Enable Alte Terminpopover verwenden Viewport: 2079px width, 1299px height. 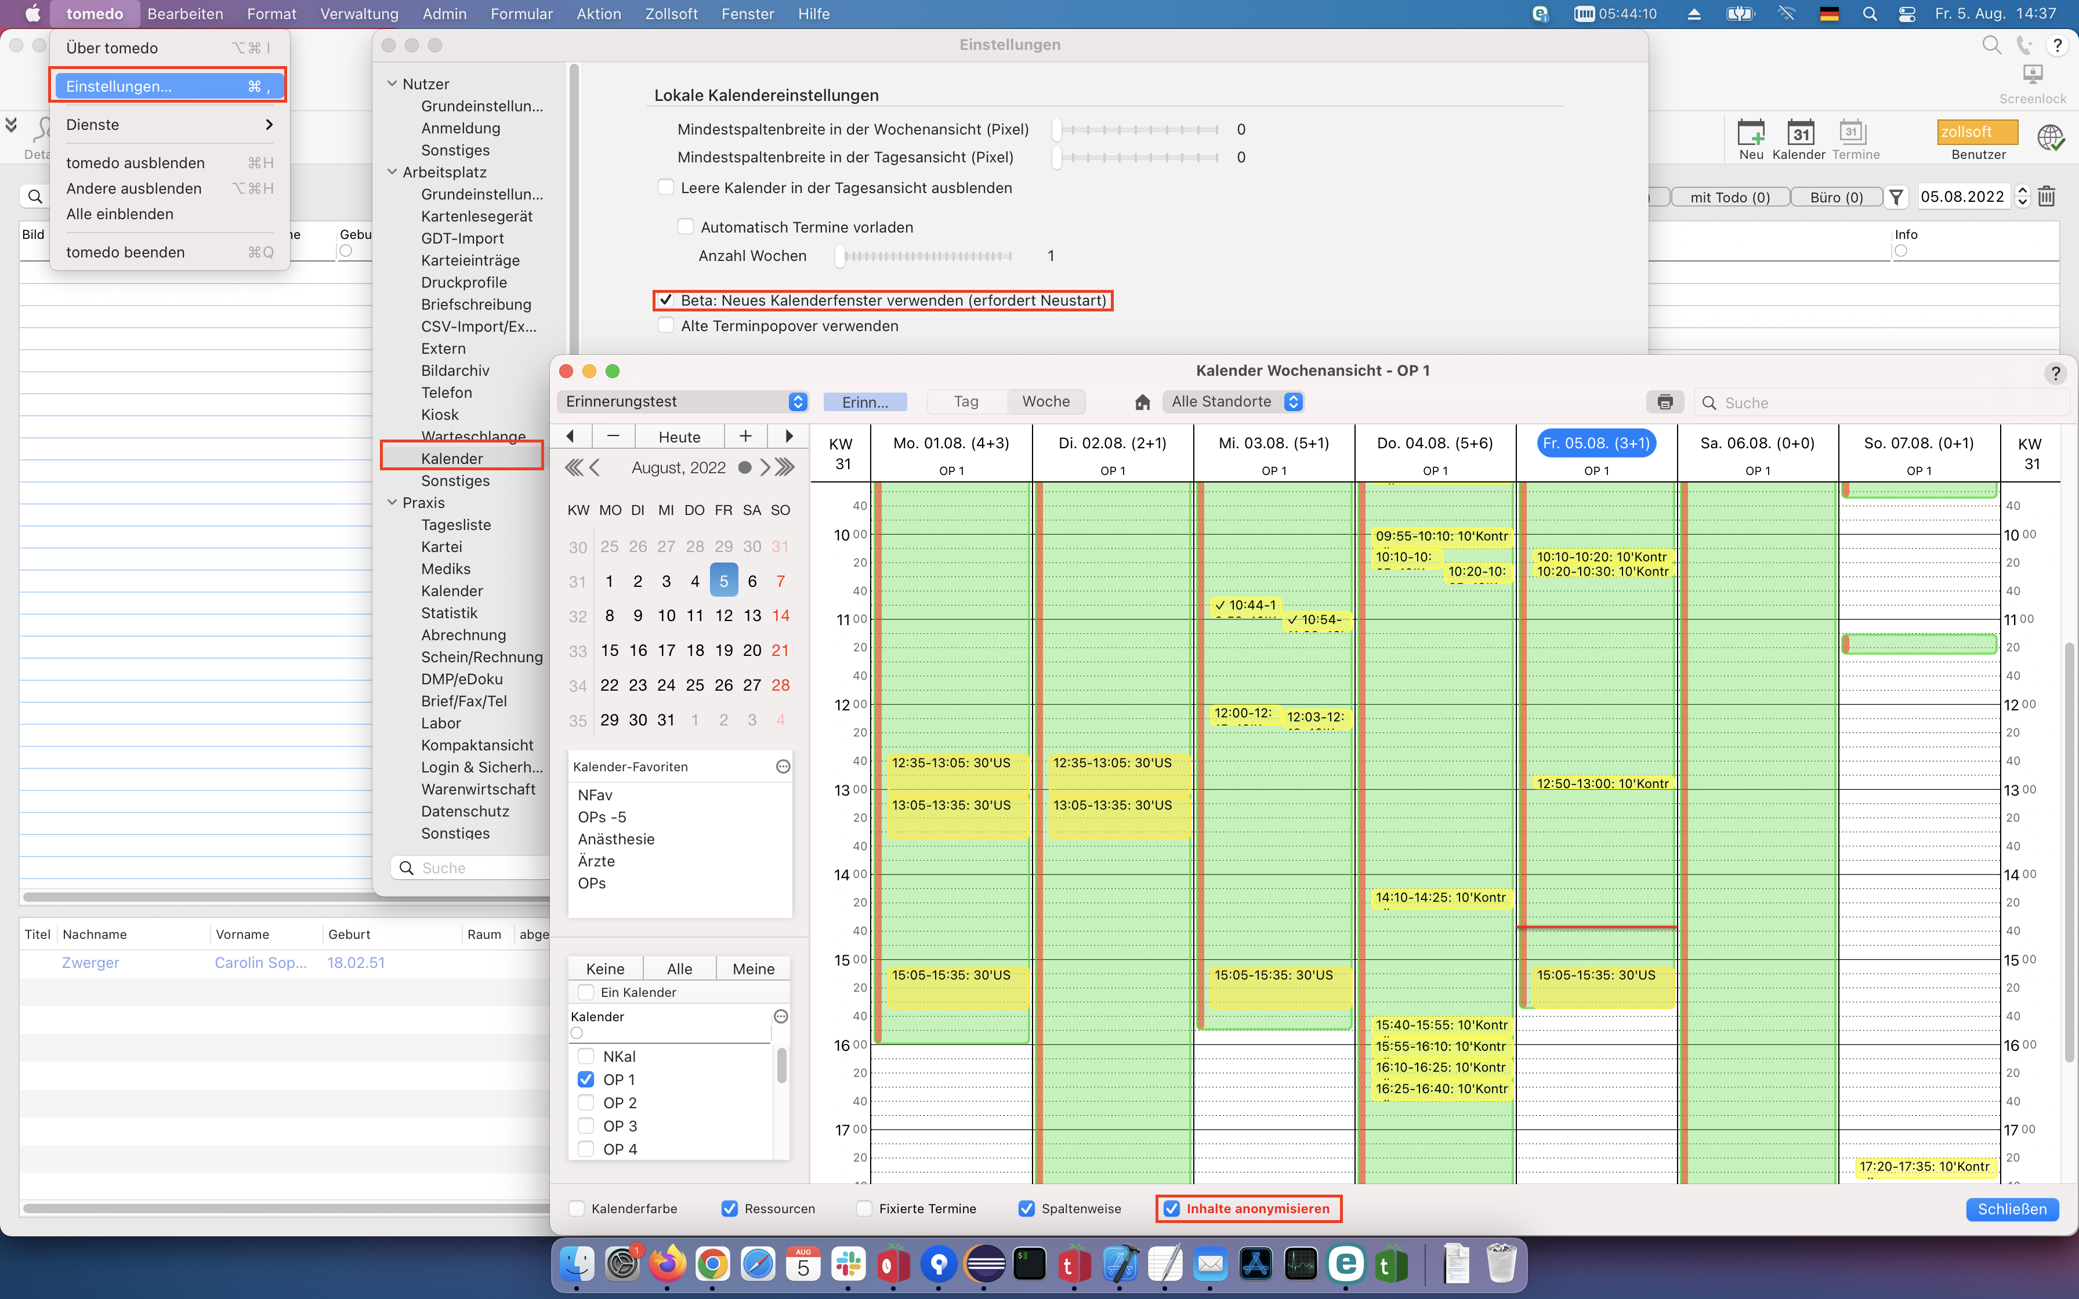pyautogui.click(x=666, y=325)
